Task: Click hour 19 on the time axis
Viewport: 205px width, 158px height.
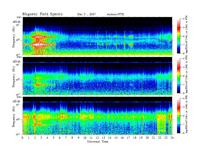Action: coord(141,138)
